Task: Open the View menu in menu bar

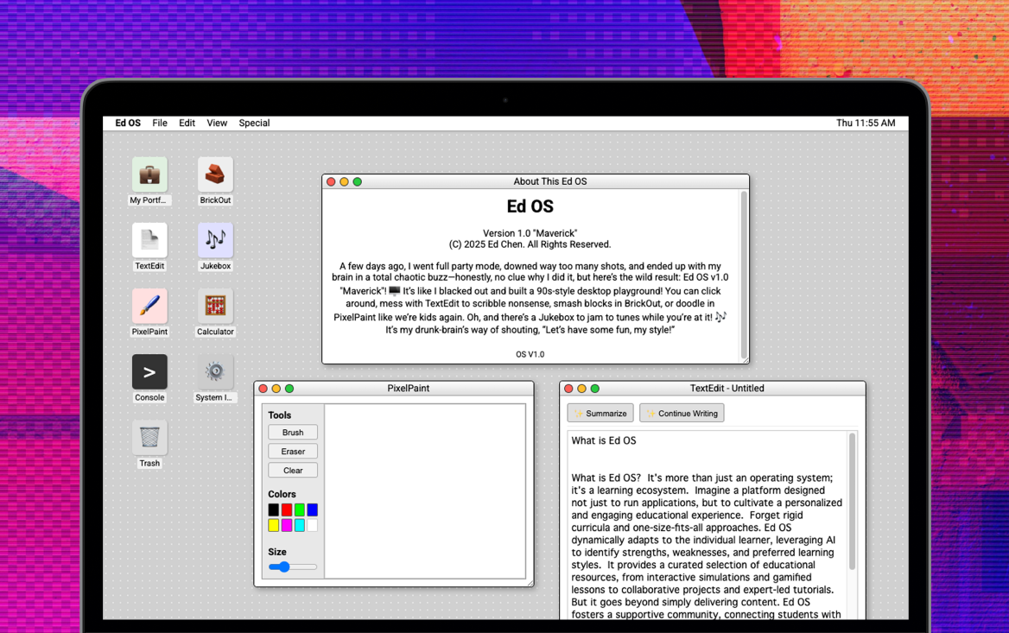Action: point(217,123)
